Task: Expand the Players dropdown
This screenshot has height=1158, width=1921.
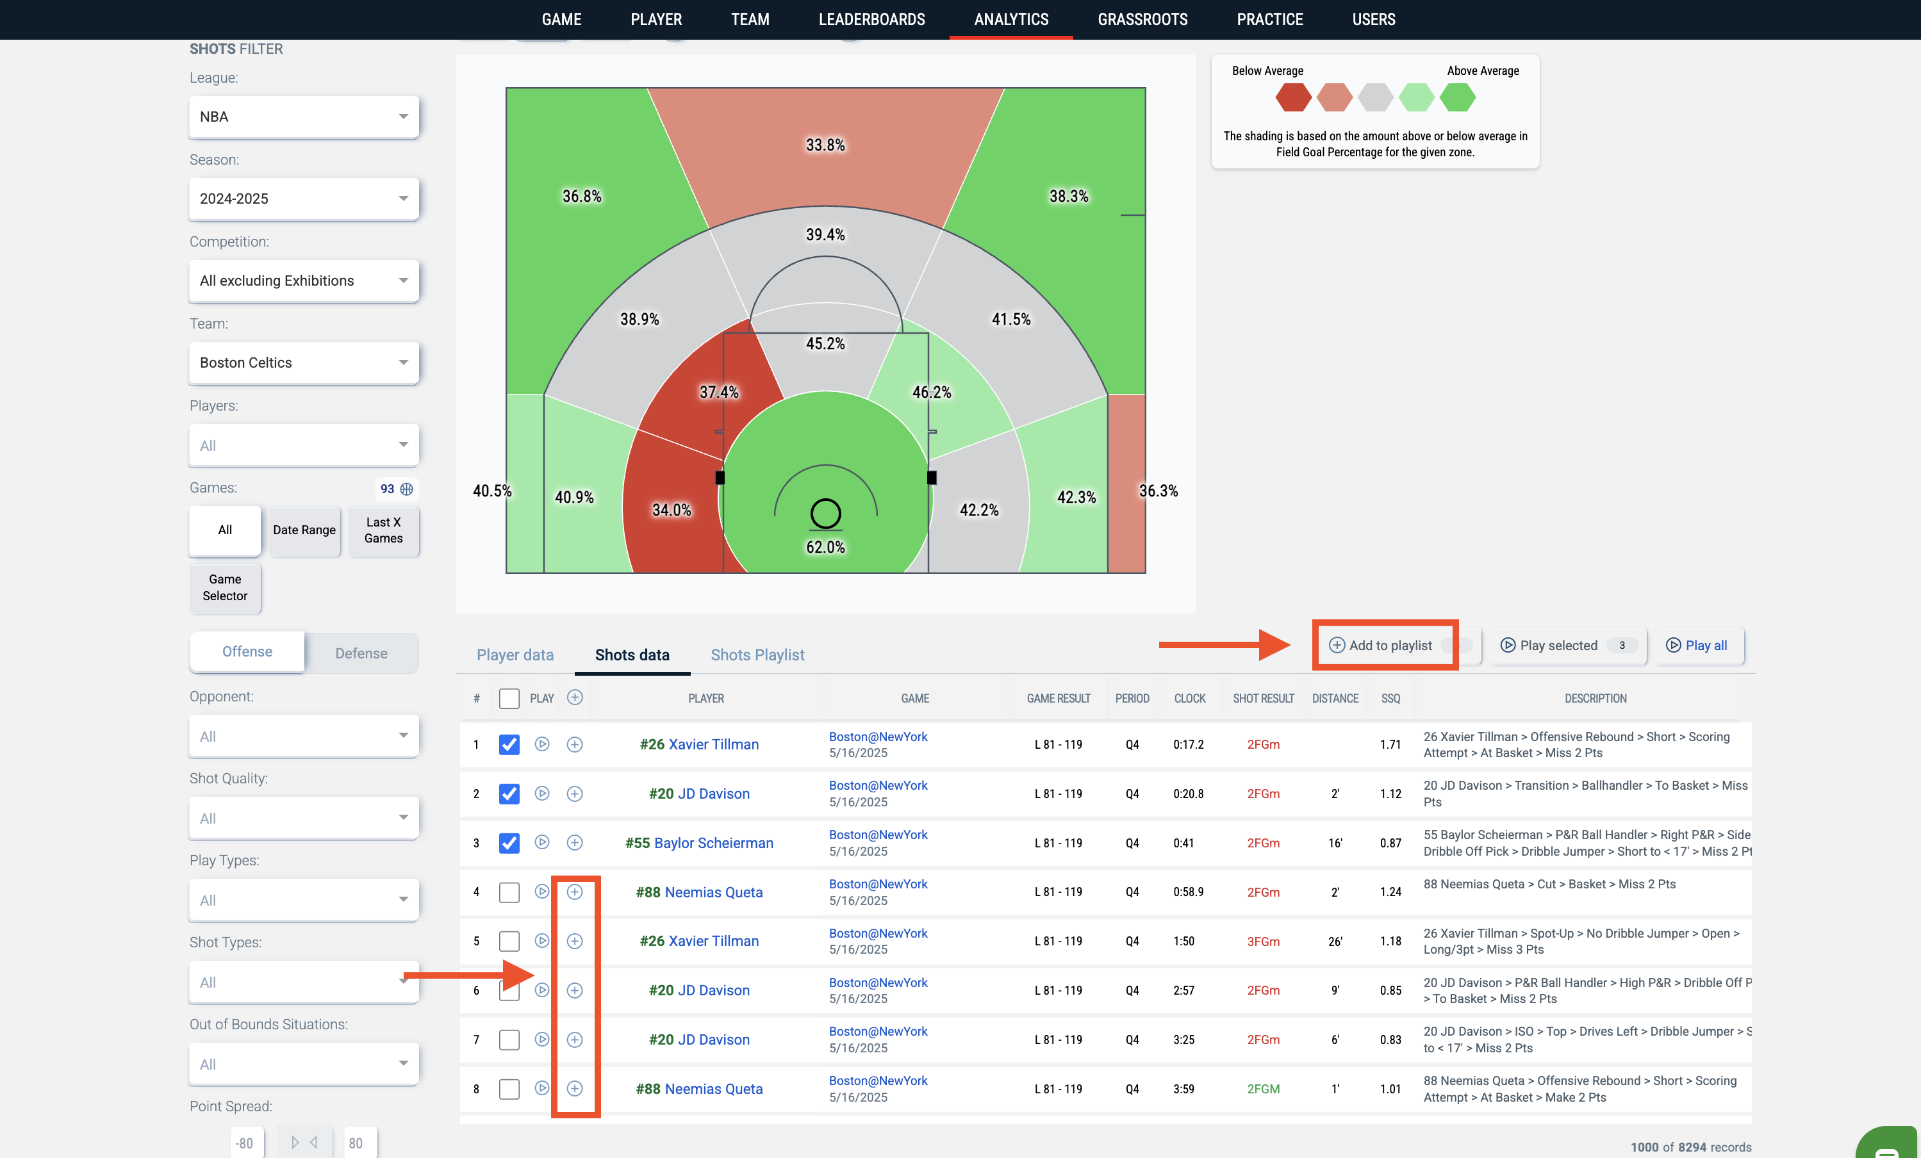Action: [x=303, y=445]
